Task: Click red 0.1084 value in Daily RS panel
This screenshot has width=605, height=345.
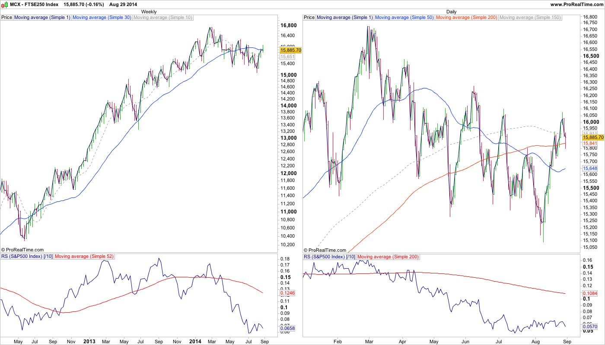Action: [590, 293]
